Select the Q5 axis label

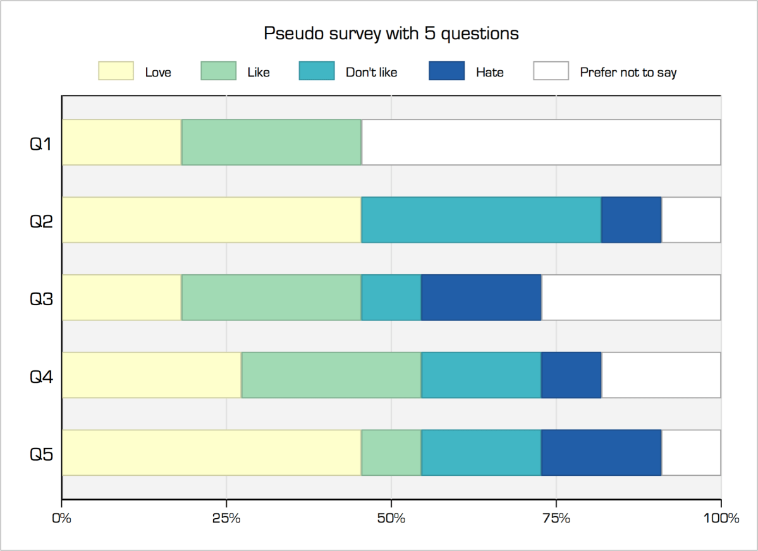(x=40, y=453)
